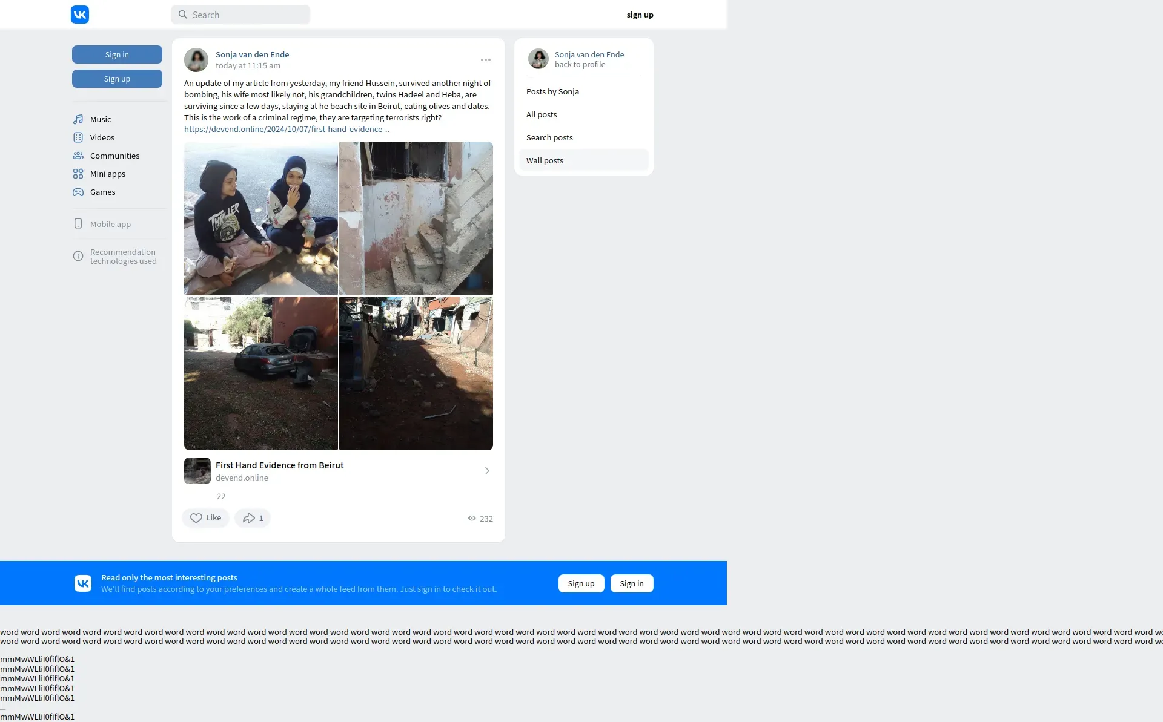
Task: Click Sign up in the bottom banner
Action: (581, 583)
